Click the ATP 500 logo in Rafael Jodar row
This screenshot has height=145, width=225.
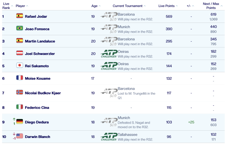pyautogui.click(x=109, y=16)
